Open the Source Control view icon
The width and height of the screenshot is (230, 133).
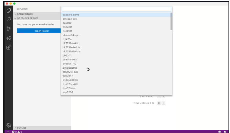click(9, 29)
